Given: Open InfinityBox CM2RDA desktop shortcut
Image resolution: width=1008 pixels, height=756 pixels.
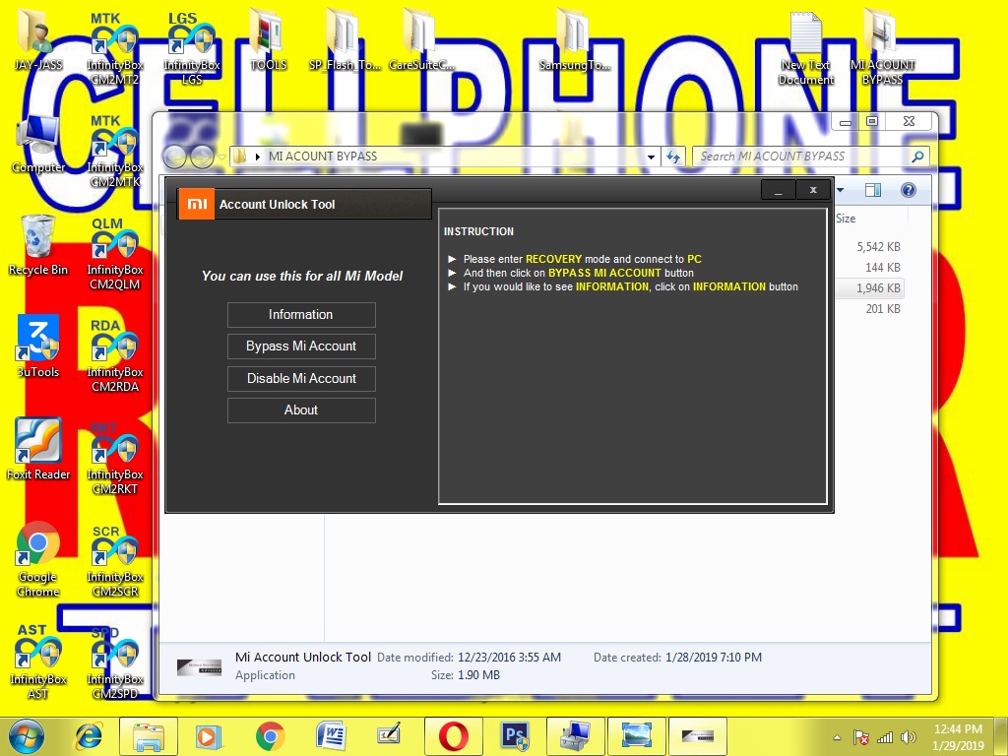Looking at the screenshot, I should coord(115,355).
